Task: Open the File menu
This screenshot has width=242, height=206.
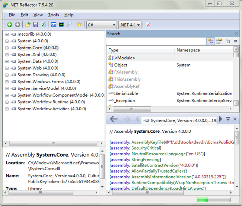Action: pos(12,15)
